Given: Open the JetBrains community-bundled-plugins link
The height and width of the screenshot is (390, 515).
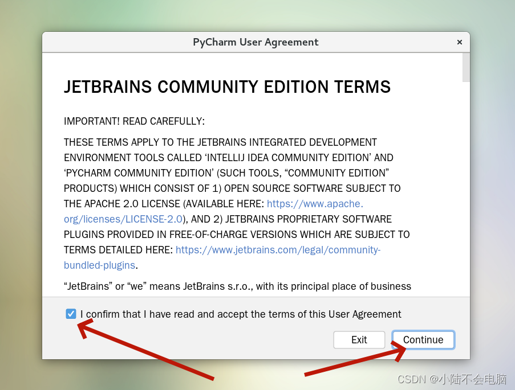Looking at the screenshot, I should (x=278, y=250).
